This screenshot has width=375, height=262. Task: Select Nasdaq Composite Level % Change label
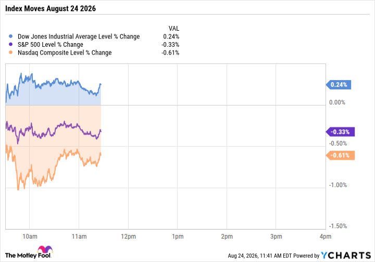pos(65,53)
